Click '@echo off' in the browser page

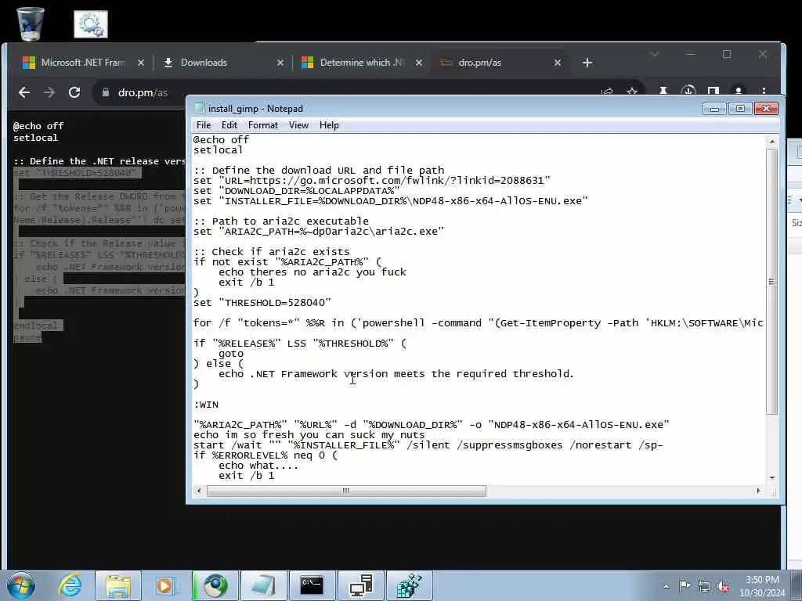38,126
